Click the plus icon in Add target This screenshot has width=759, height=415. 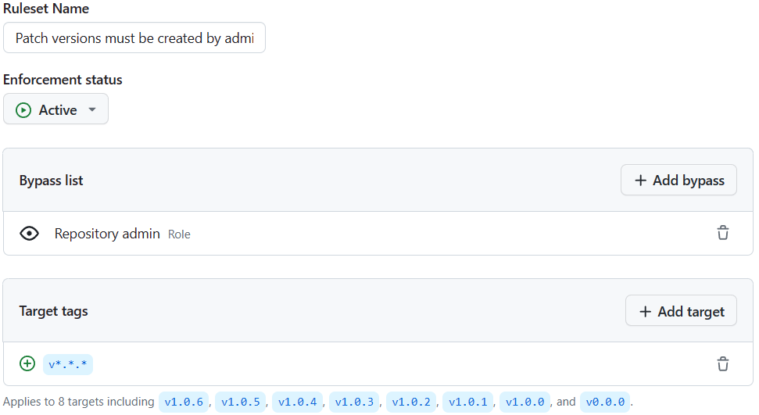[645, 311]
